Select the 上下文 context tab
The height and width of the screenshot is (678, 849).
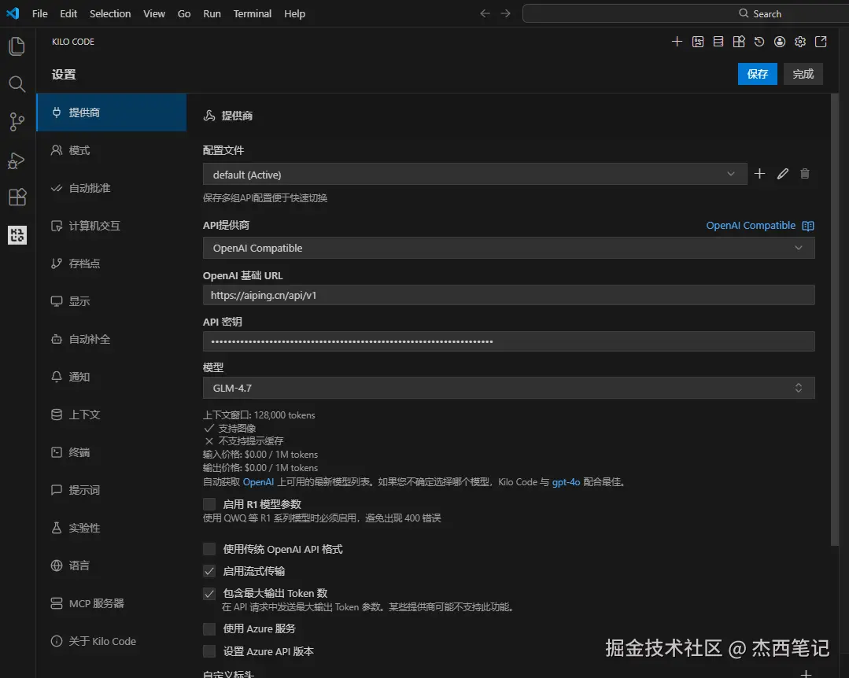tap(112, 415)
